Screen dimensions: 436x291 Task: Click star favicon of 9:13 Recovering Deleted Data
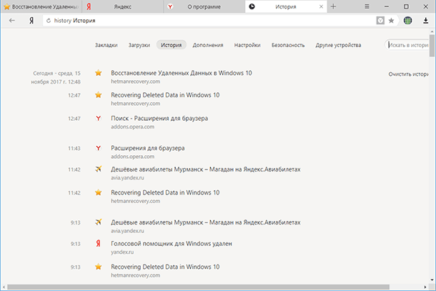[98, 267]
